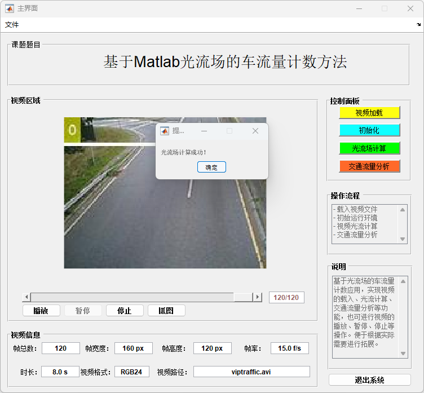Click the MATLAB icon in the dialog title bar
The height and width of the screenshot is (393, 424).
[165, 131]
